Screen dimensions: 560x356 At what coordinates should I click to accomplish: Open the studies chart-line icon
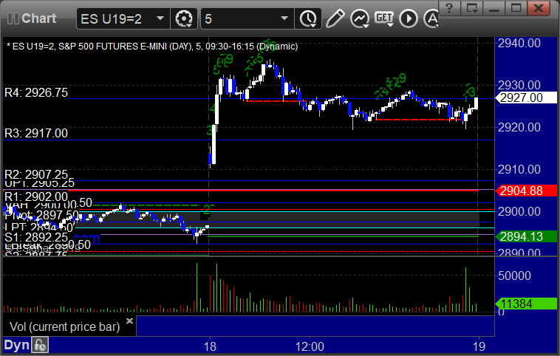coord(359,18)
